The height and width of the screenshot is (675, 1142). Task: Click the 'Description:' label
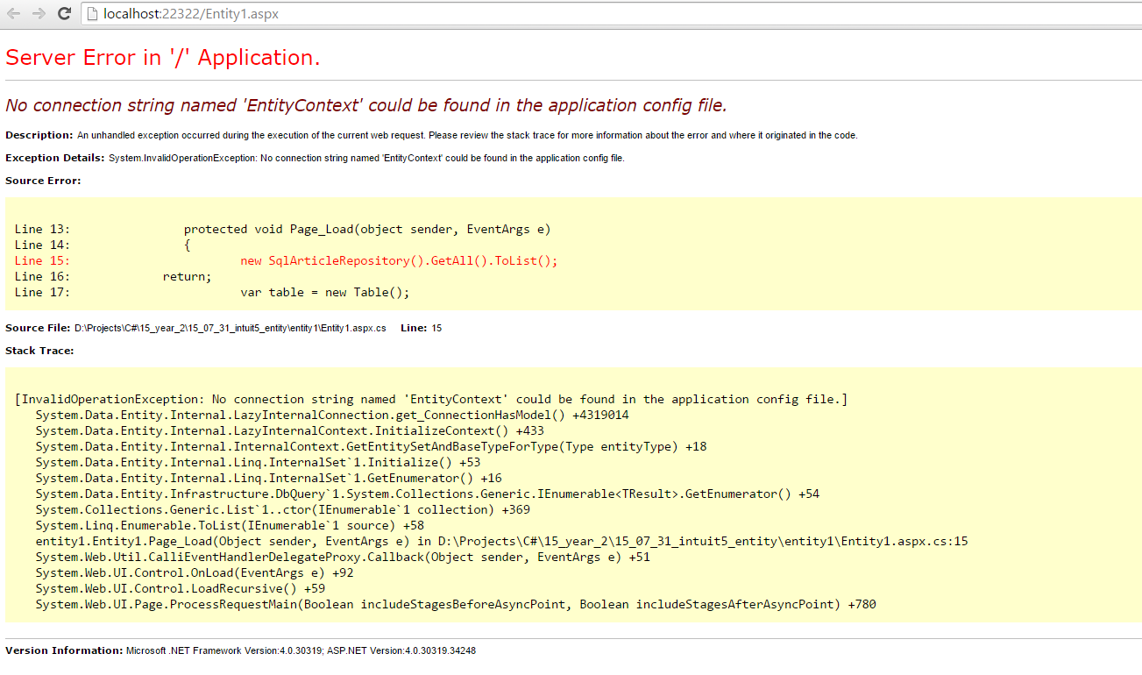click(x=39, y=135)
